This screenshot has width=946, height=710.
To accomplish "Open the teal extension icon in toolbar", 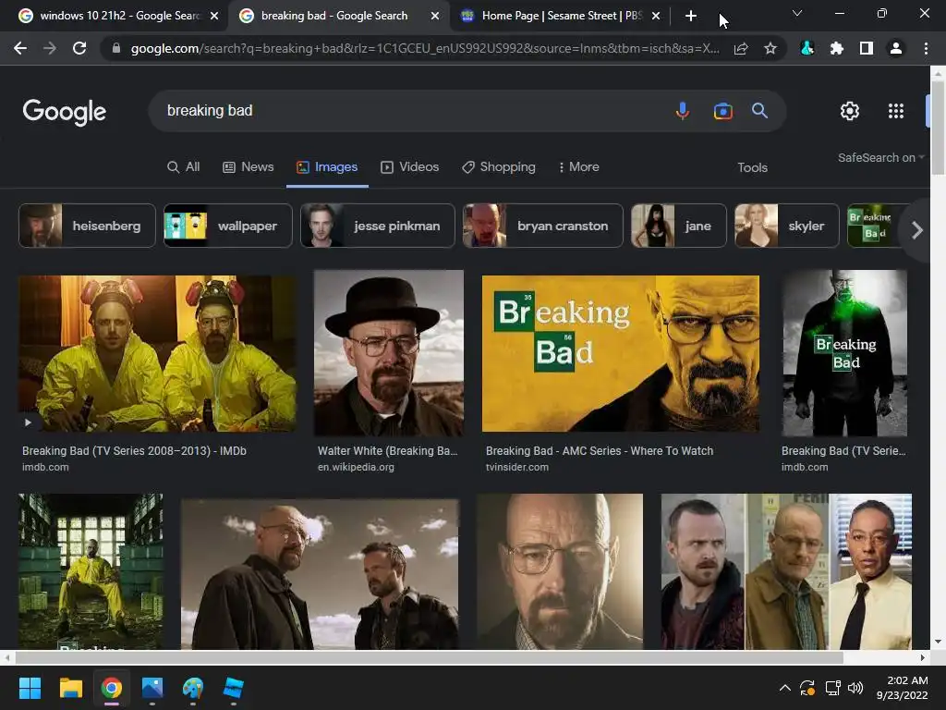I will coord(807,48).
